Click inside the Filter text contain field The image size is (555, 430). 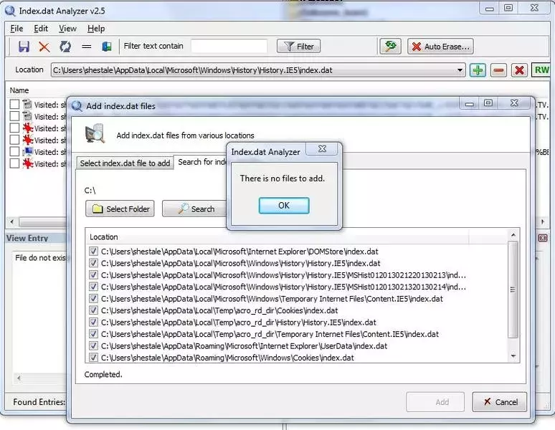pyautogui.click(x=229, y=47)
